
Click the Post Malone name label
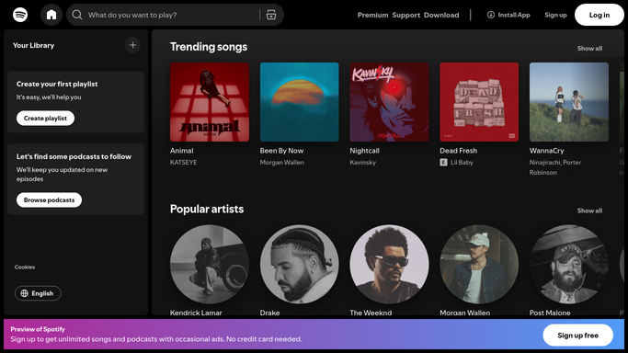(550, 313)
